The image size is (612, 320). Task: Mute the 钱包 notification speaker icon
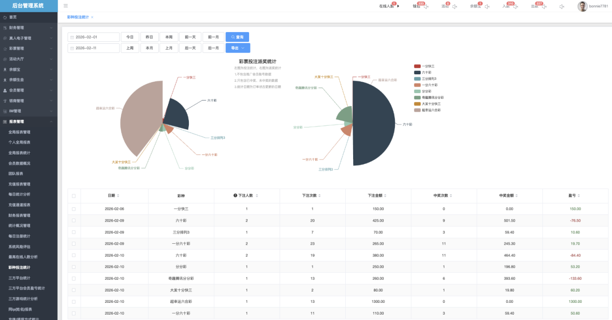click(x=426, y=6)
